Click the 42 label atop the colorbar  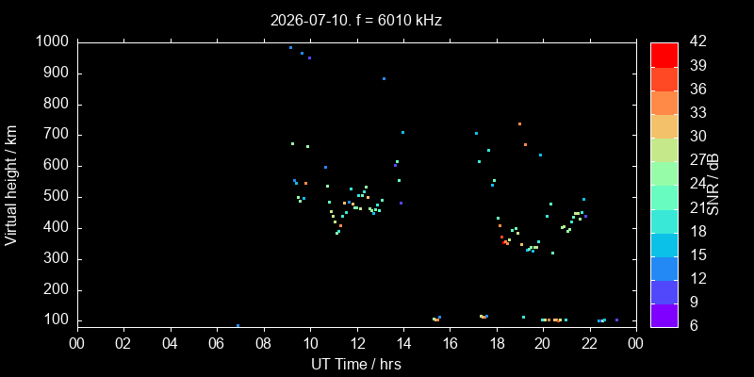click(697, 41)
